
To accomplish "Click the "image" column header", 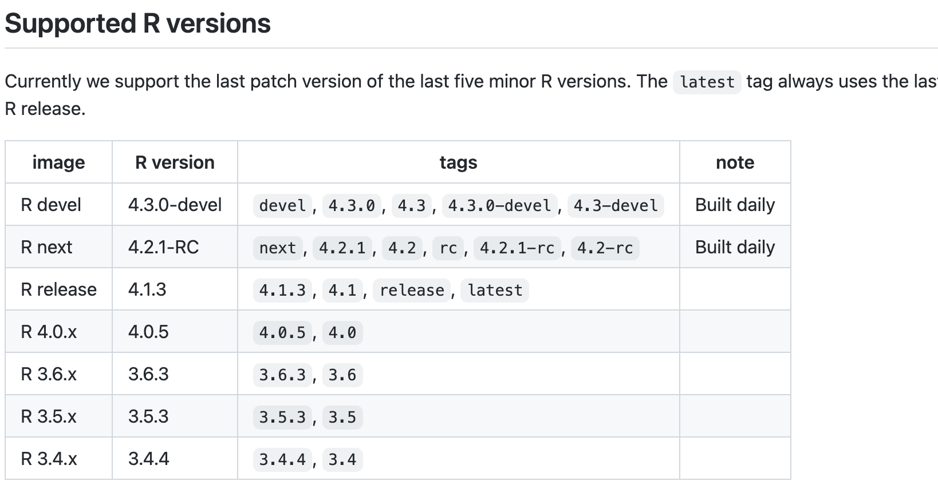I will click(x=58, y=163).
